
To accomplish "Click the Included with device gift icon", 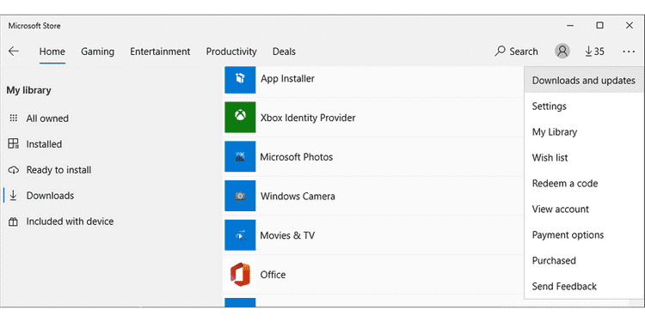I will (x=14, y=222).
